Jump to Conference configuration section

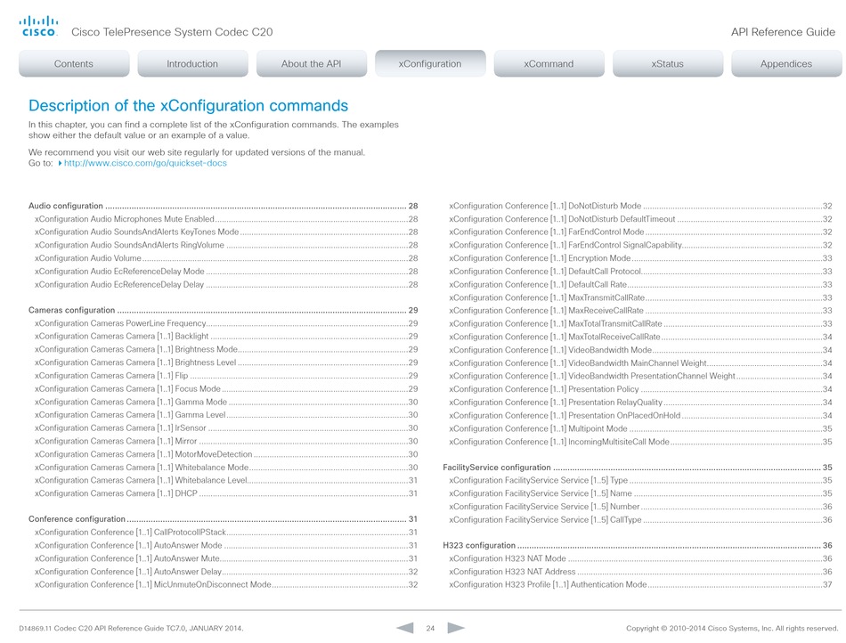[223, 519]
